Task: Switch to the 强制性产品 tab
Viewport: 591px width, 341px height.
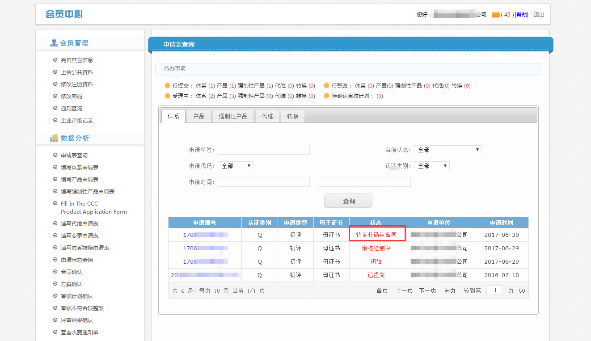Action: (x=233, y=116)
